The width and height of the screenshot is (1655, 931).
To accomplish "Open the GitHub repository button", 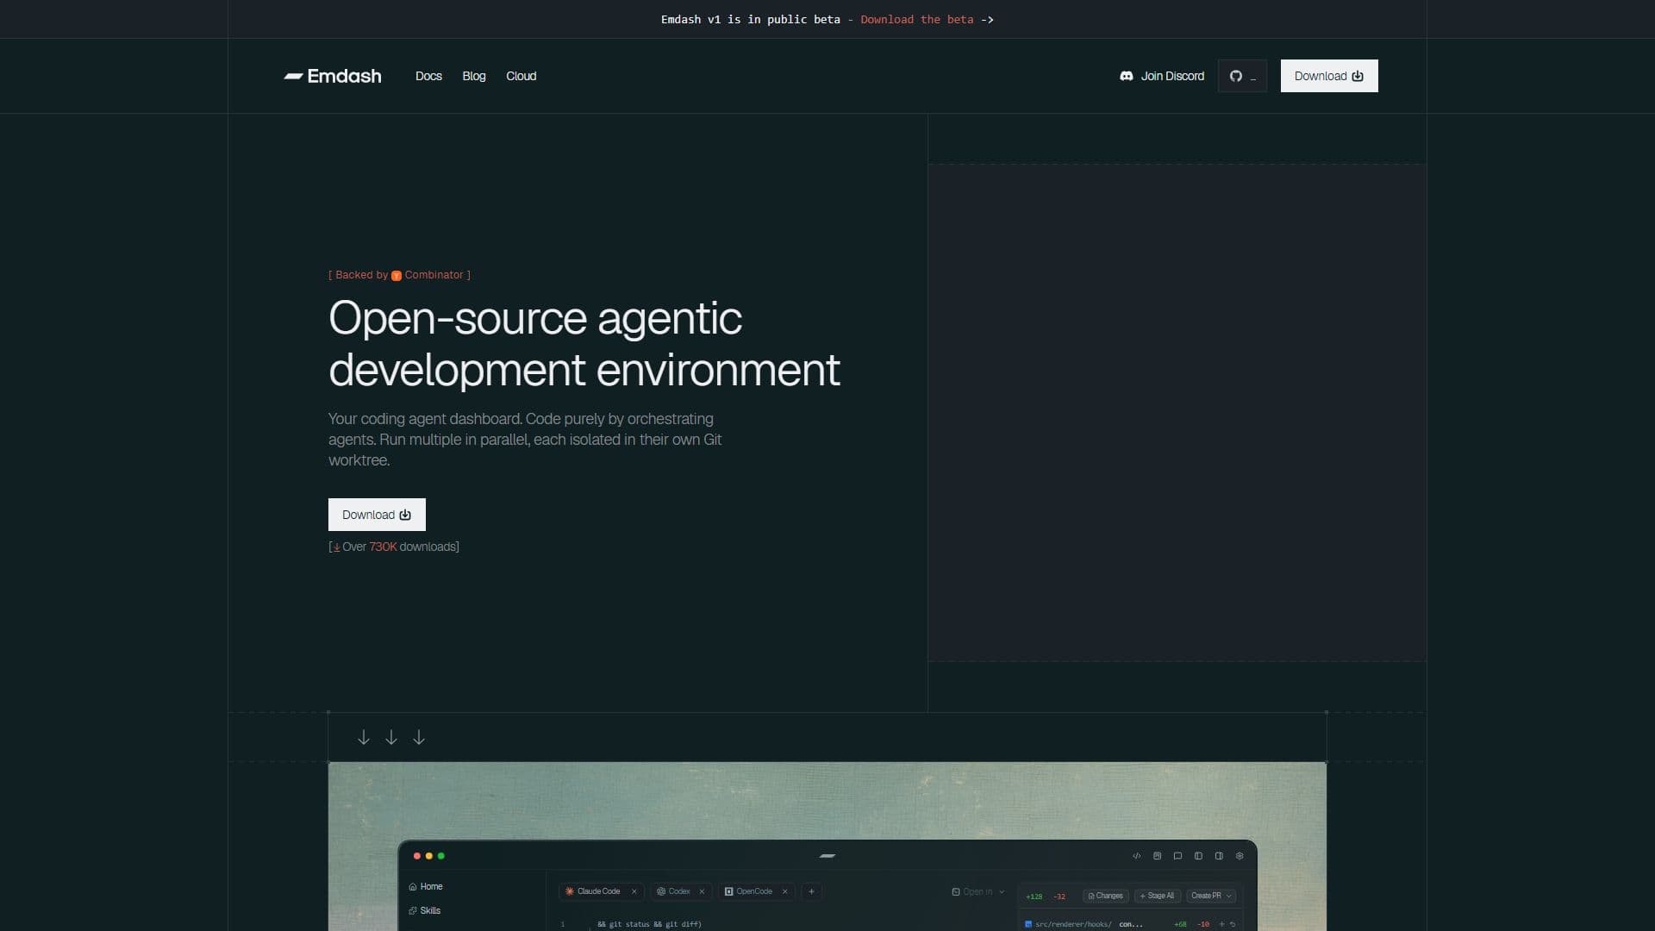I will pos(1242,76).
